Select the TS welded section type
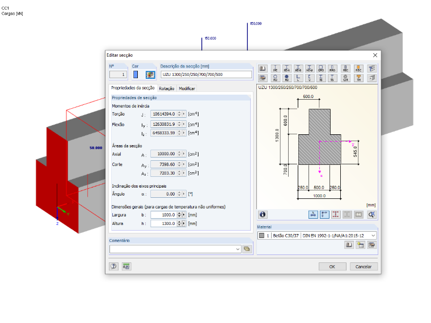The width and height of the screenshot is (431, 323). click(x=332, y=78)
